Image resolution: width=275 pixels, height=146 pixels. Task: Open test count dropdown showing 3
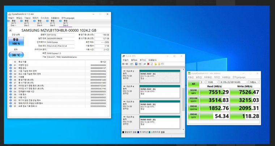203,82
